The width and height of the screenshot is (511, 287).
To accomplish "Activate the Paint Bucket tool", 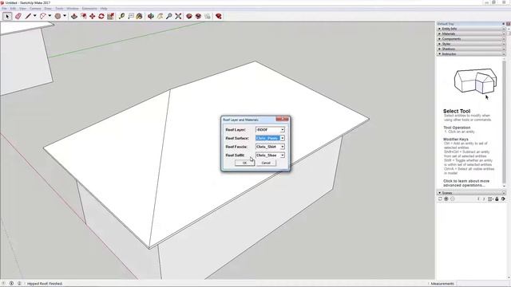I will 140,16.
